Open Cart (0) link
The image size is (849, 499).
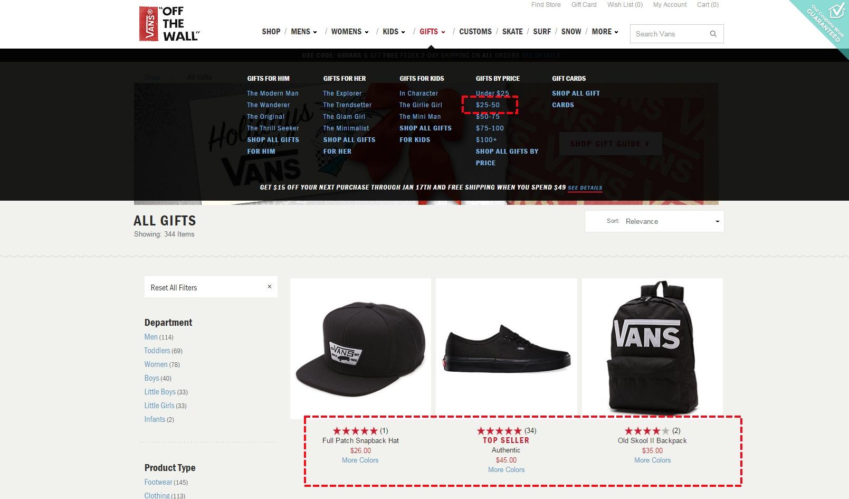(708, 5)
